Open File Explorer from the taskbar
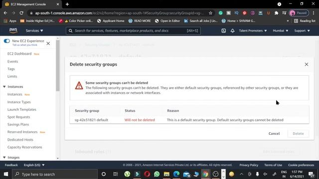This screenshot has width=319, height=179. (166, 174)
